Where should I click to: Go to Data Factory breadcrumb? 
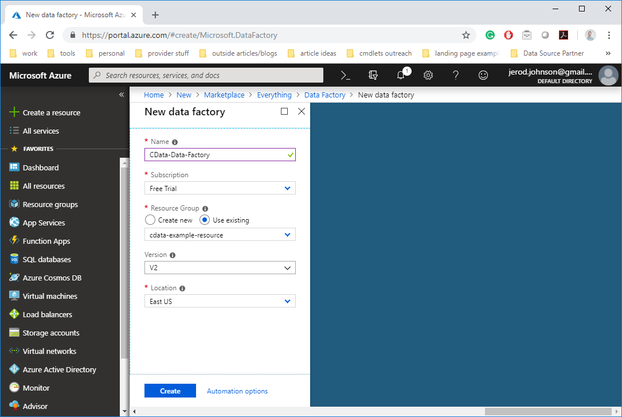[325, 95]
